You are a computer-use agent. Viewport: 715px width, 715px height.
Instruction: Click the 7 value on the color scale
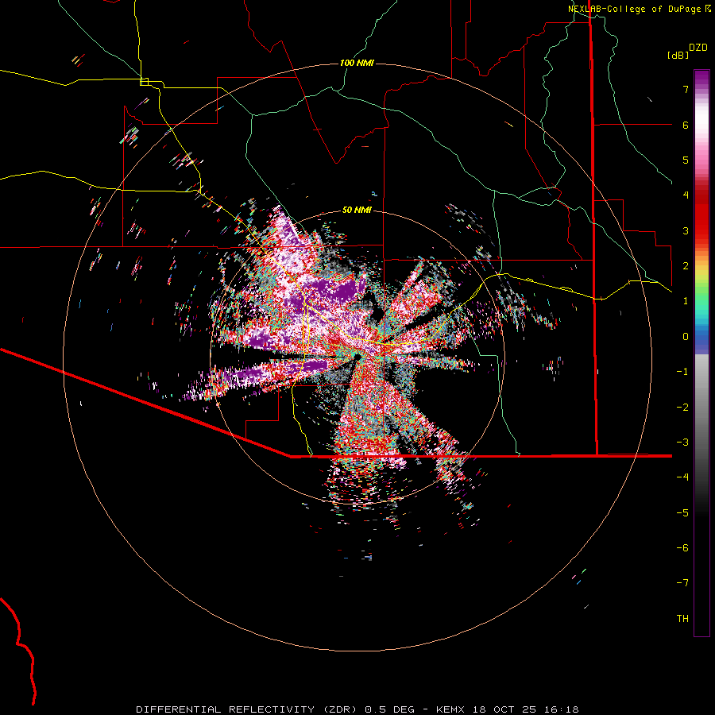(686, 89)
